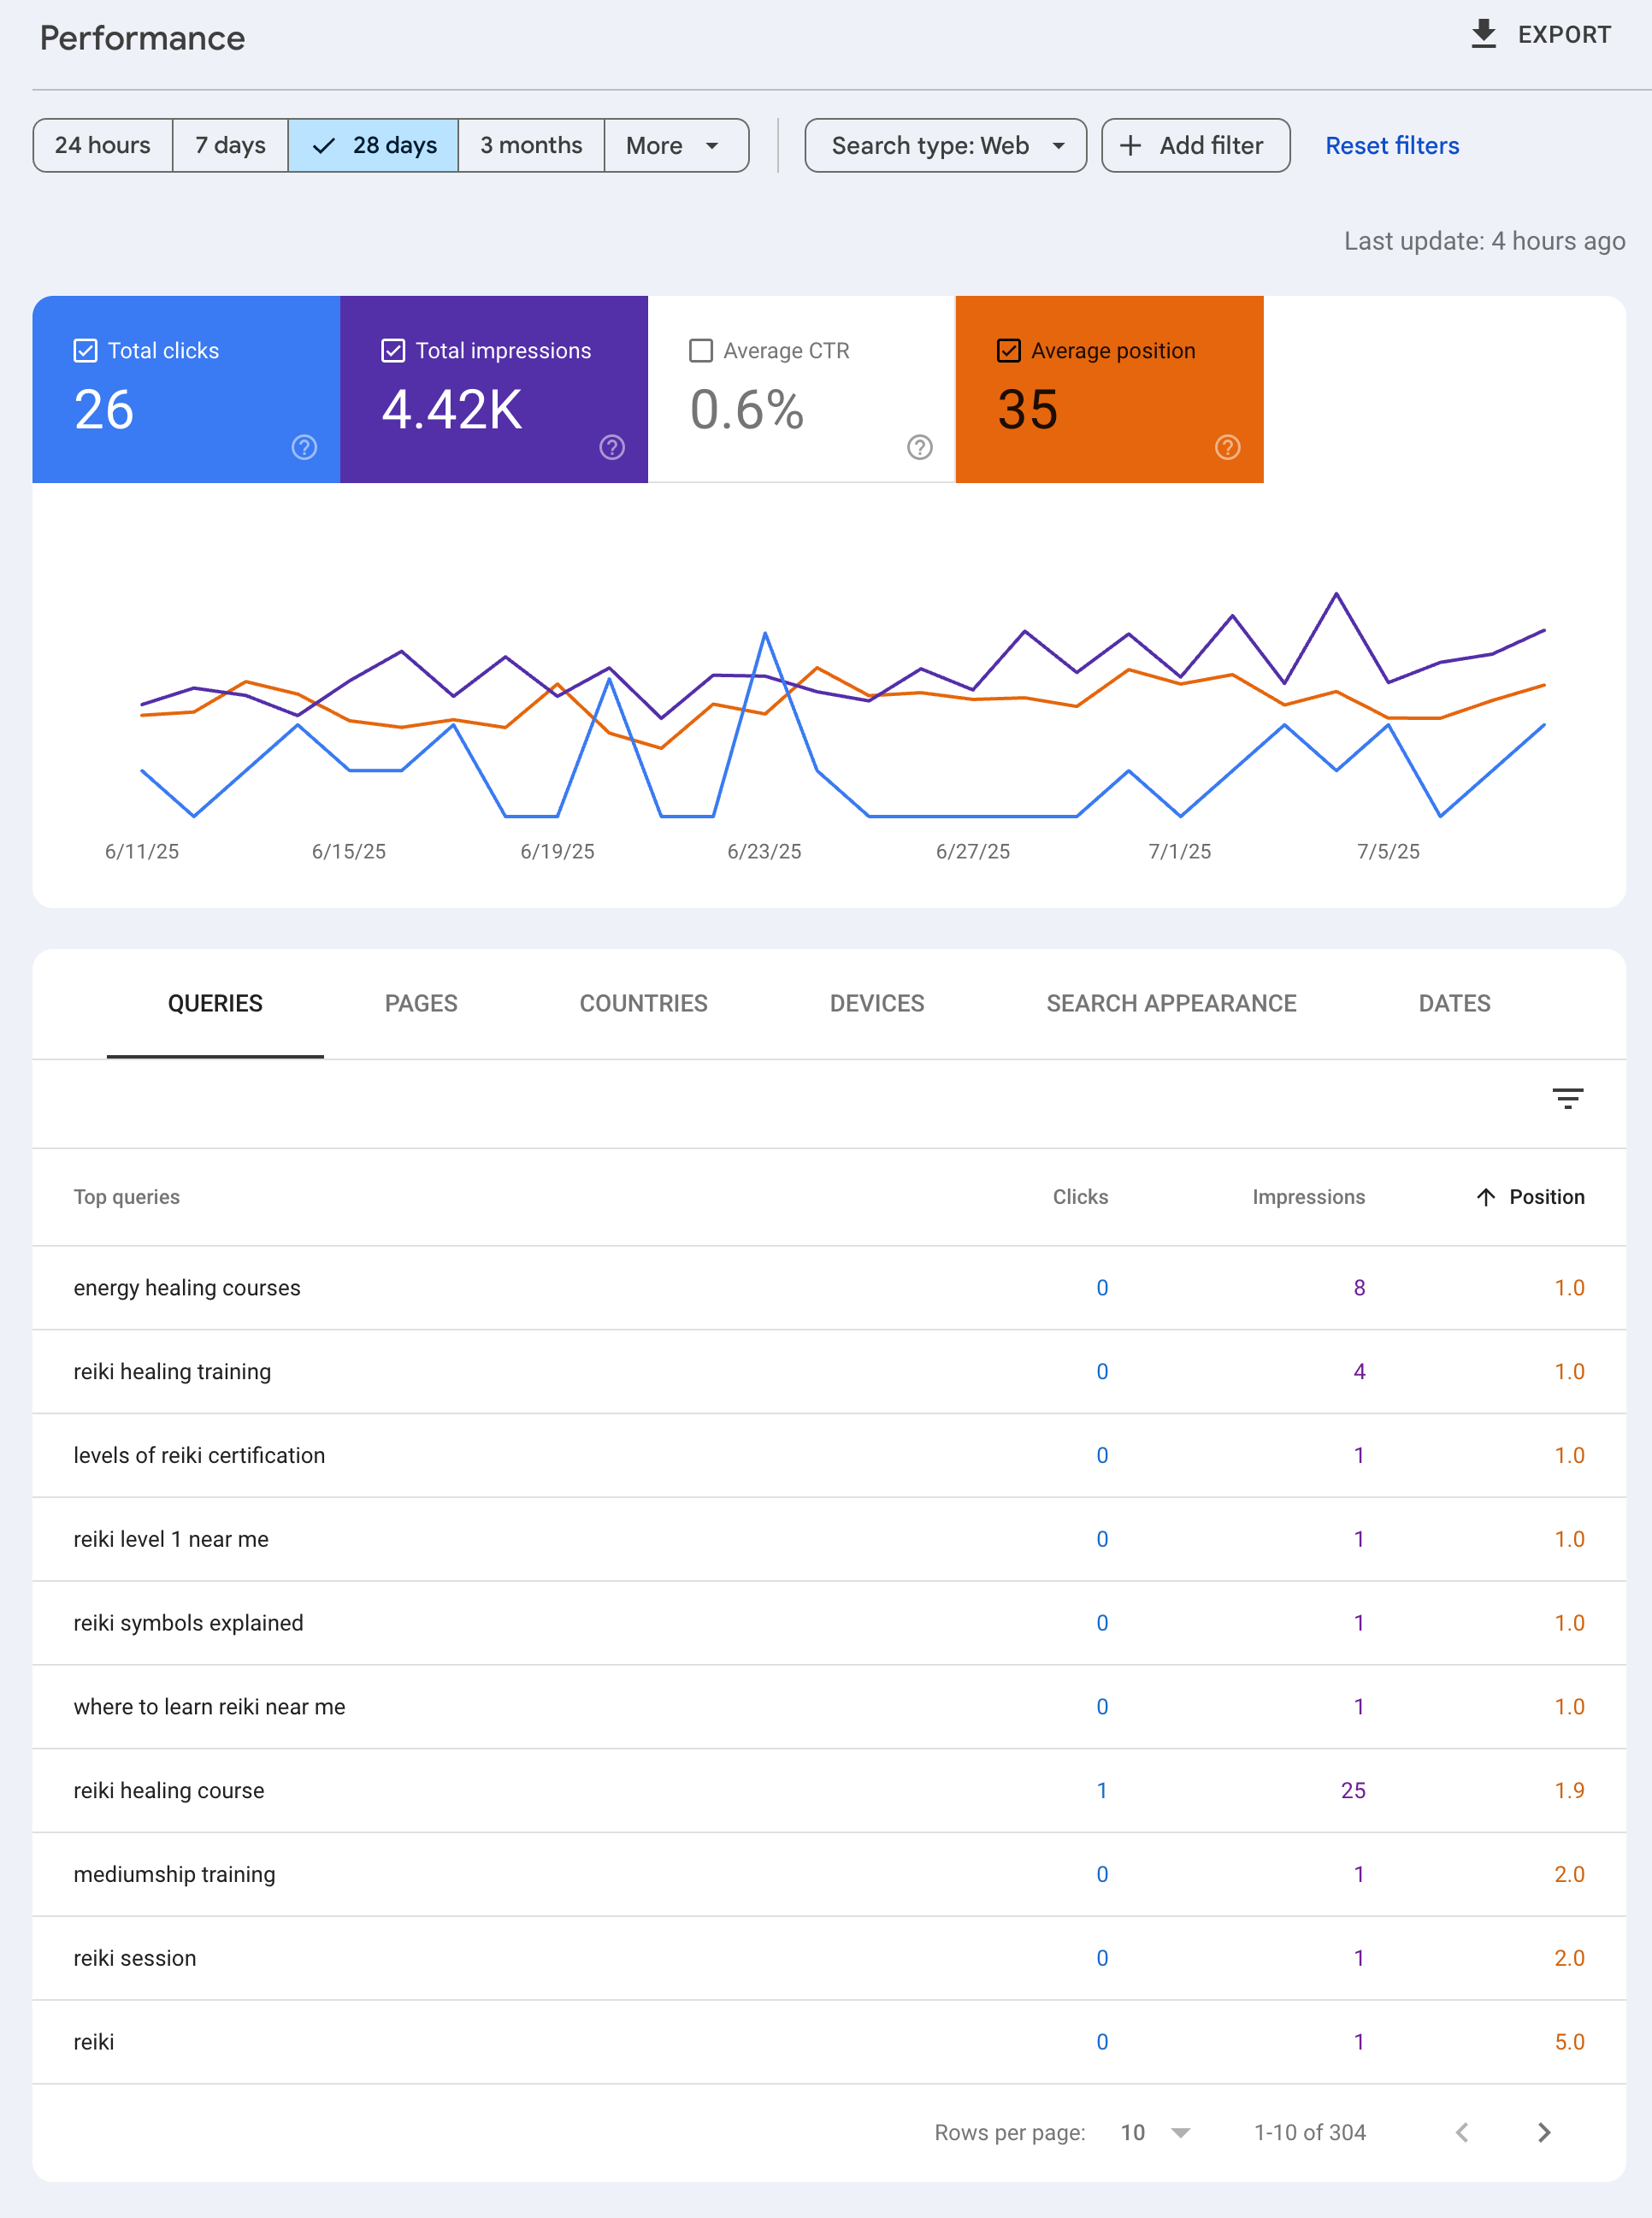The height and width of the screenshot is (2218, 1652).
Task: Click query 'where to learn reiki near me'
Action: pos(209,1707)
